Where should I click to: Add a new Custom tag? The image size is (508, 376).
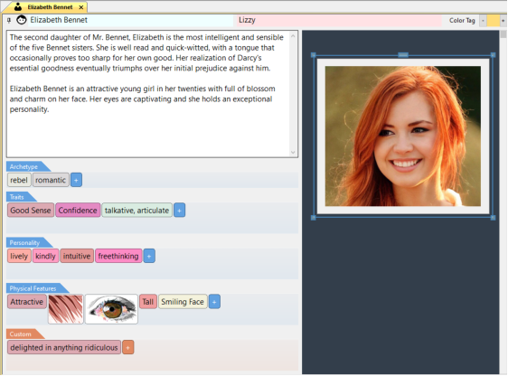[x=128, y=347]
